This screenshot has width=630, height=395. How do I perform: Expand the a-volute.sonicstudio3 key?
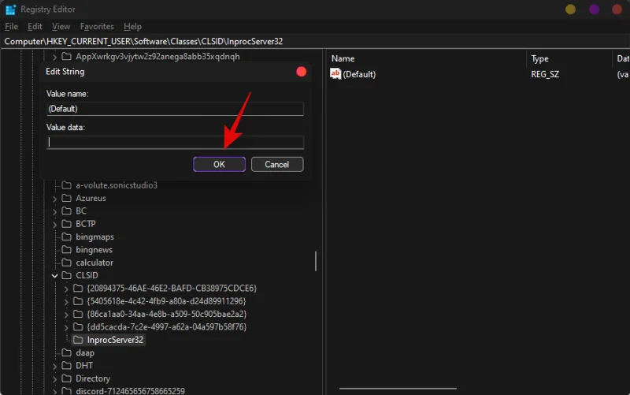point(54,185)
